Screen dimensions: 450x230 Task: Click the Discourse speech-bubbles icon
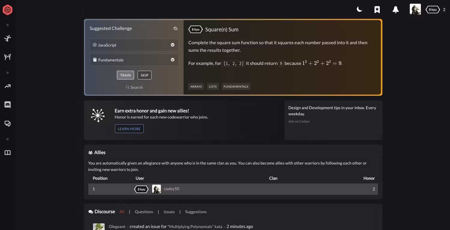pos(91,212)
